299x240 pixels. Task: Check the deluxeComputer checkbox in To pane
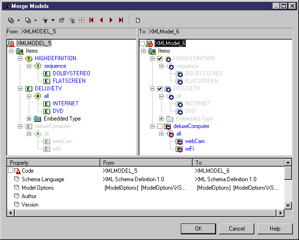coord(160,127)
